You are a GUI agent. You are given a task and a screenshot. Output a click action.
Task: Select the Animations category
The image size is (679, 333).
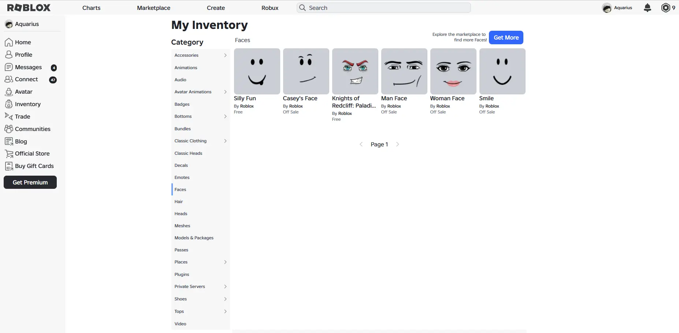[201, 68]
